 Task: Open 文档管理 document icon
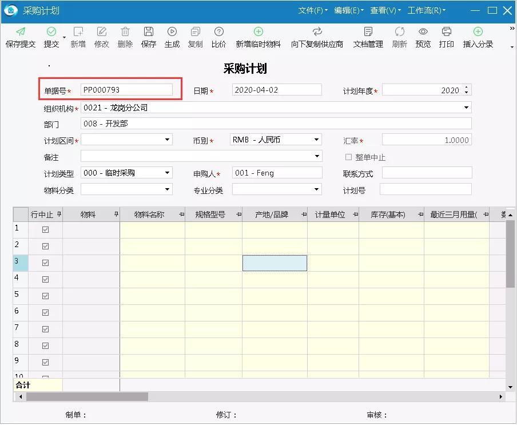coord(368,31)
